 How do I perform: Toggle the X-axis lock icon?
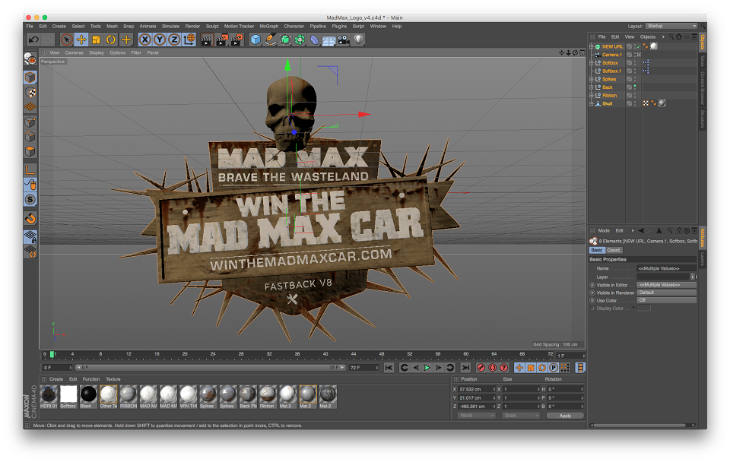(x=144, y=40)
